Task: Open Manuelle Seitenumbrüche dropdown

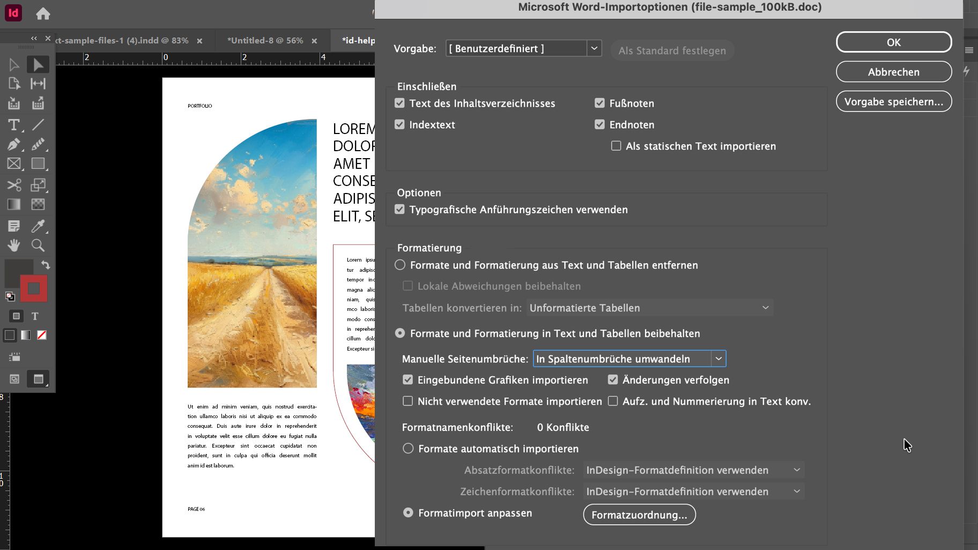Action: tap(629, 359)
